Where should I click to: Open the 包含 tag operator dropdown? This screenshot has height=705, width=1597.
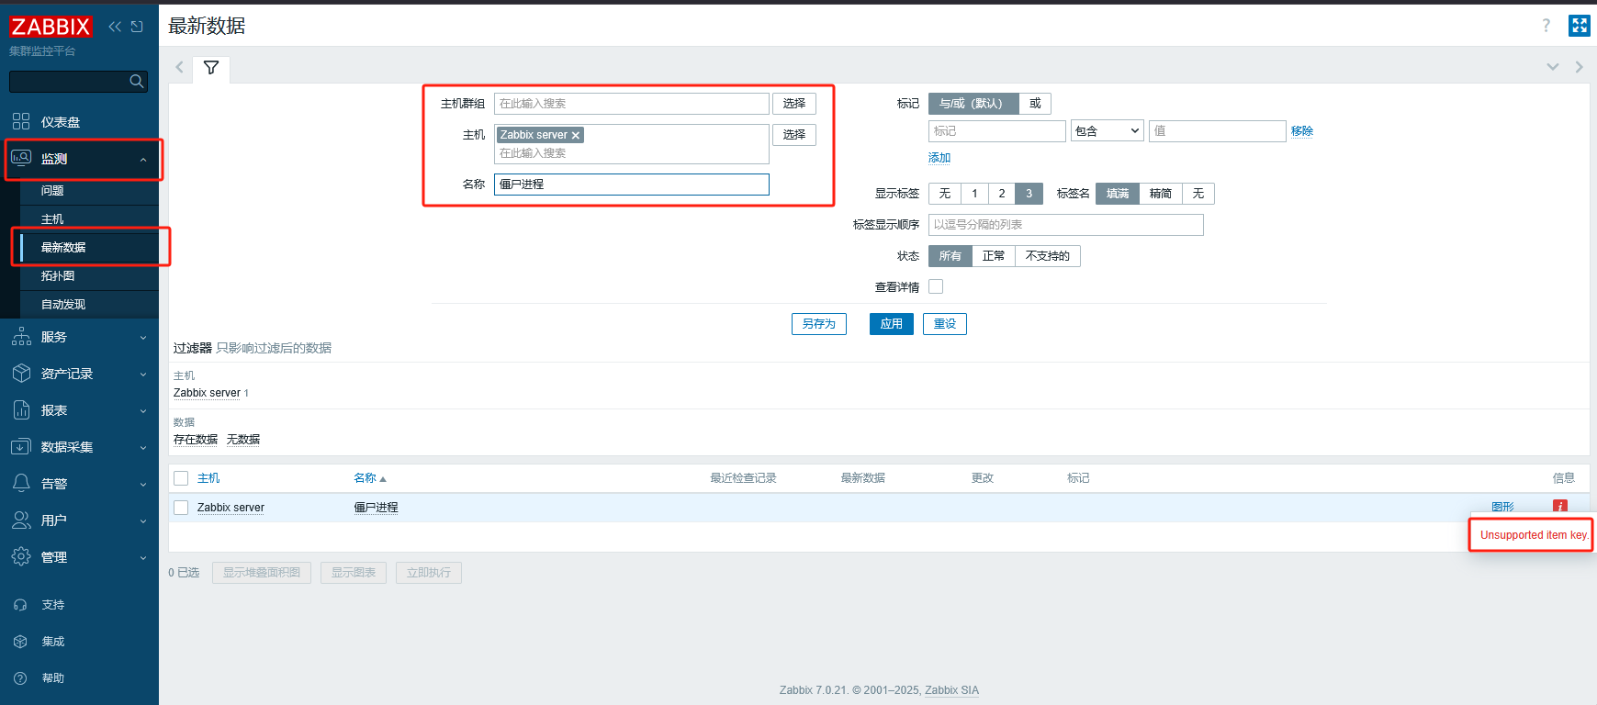(1108, 131)
